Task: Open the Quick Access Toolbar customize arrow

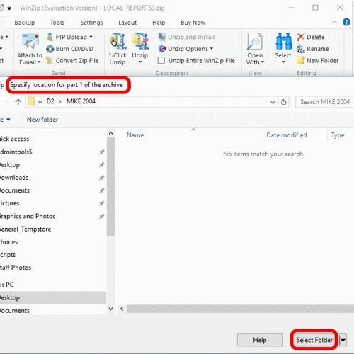Action: click(x=9, y=8)
